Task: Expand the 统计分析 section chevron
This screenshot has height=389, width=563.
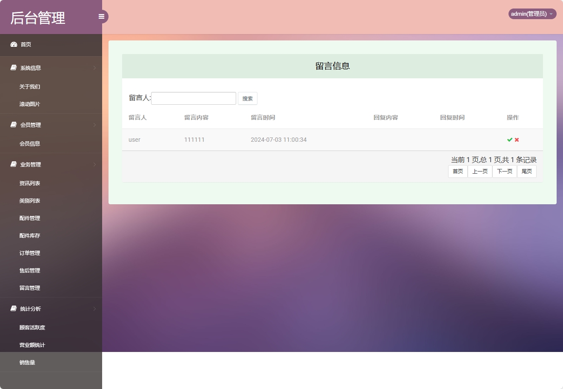Action: pos(94,309)
